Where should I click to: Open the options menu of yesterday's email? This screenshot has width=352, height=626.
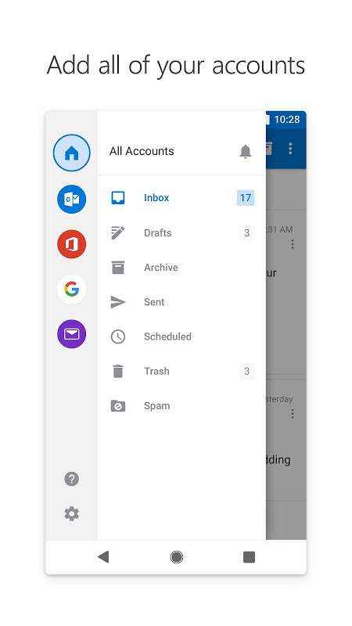[293, 414]
